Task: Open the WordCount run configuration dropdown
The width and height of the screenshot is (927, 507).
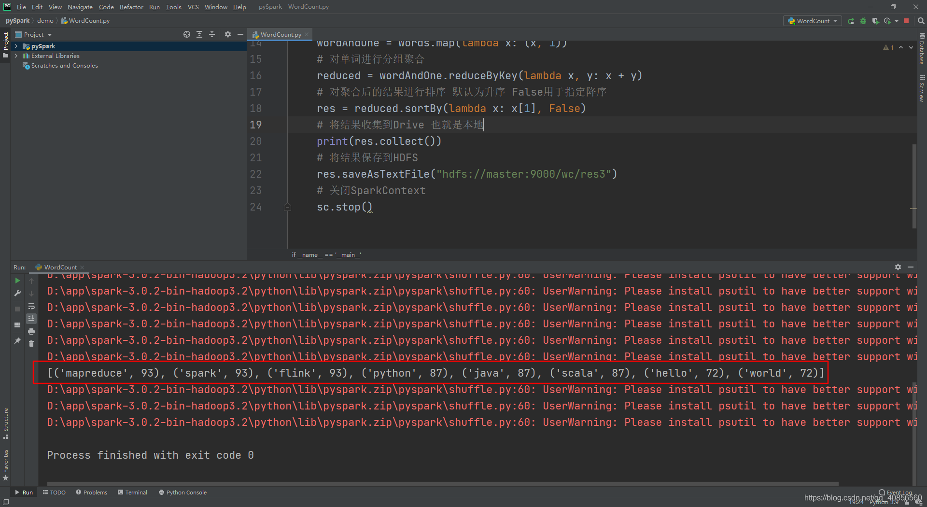Action: pyautogui.click(x=813, y=21)
